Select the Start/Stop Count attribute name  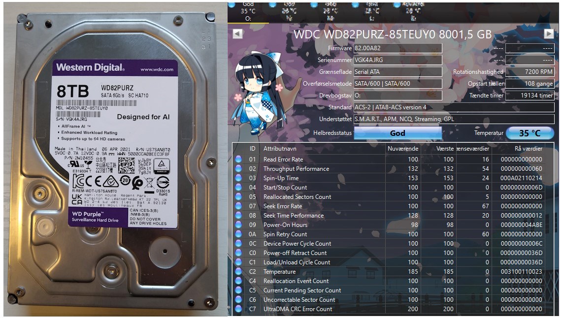(285, 188)
